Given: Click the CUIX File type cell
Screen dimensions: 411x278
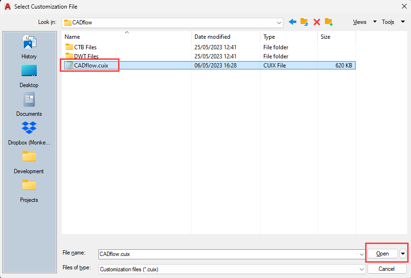Looking at the screenshot, I should click(274, 66).
